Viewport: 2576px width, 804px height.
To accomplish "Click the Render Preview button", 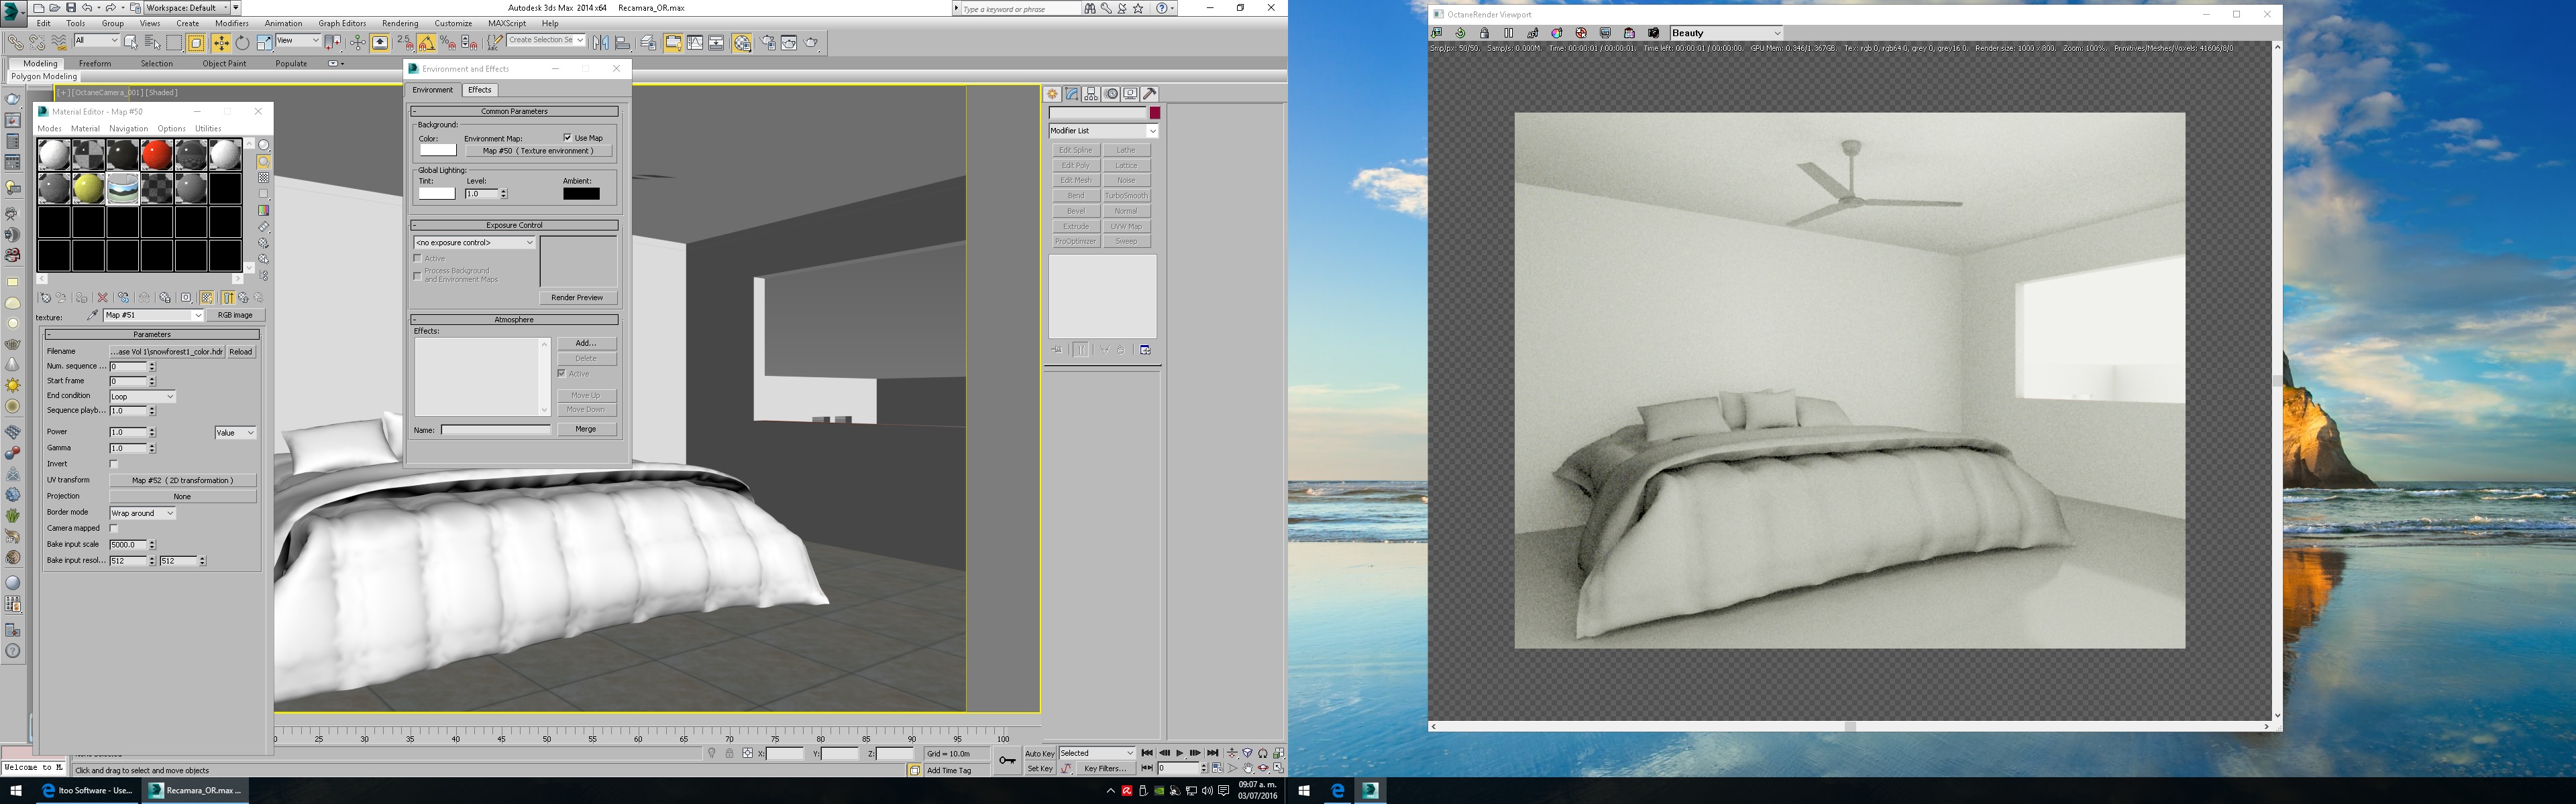I will click(577, 297).
